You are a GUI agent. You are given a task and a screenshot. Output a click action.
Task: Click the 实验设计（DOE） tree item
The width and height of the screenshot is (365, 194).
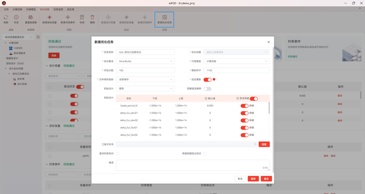pyautogui.click(x=15, y=64)
